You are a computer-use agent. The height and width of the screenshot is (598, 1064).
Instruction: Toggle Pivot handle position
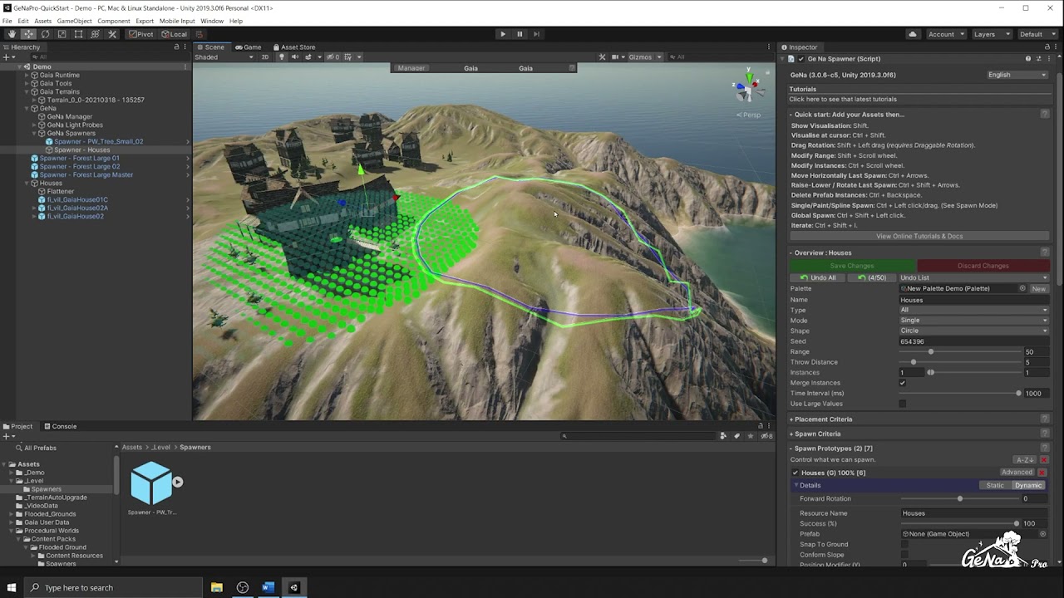pyautogui.click(x=141, y=34)
